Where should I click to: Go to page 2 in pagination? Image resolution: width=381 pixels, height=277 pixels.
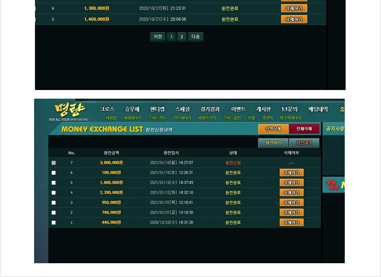click(x=182, y=37)
